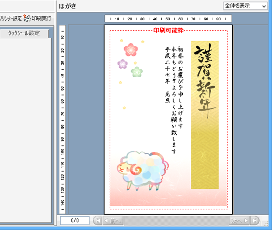Click the dropdown arrow beside 全体を表示
The height and width of the screenshot is (230, 272).
pyautogui.click(x=264, y=6)
